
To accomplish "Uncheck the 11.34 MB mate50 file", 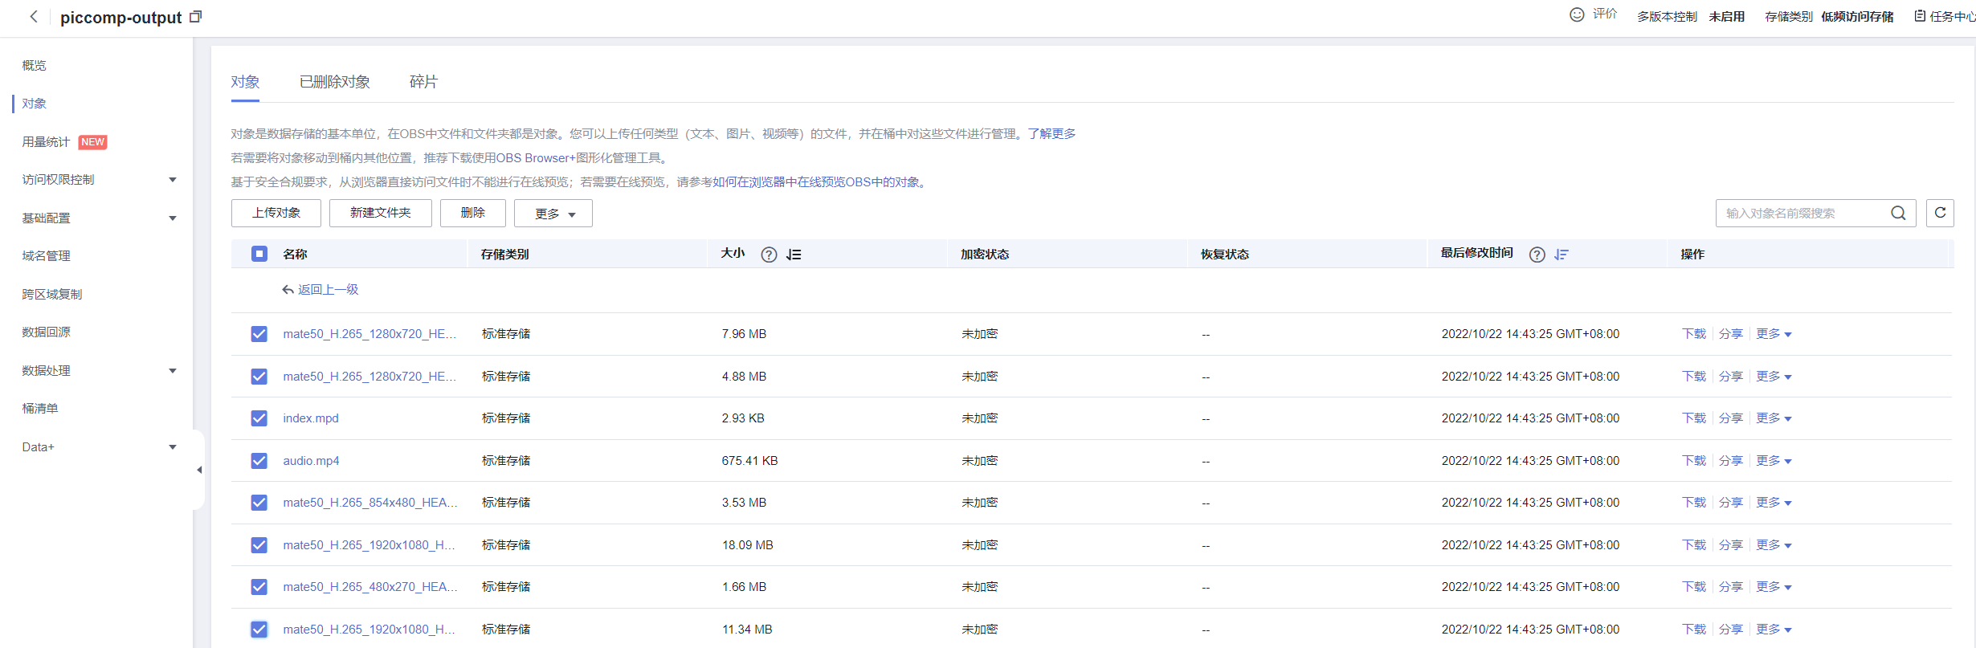I will [259, 630].
